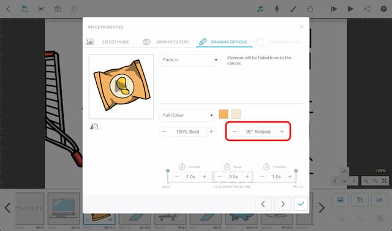Screen dimensions: 392x231
Task: Go to previous element in dialog
Action: point(263,204)
